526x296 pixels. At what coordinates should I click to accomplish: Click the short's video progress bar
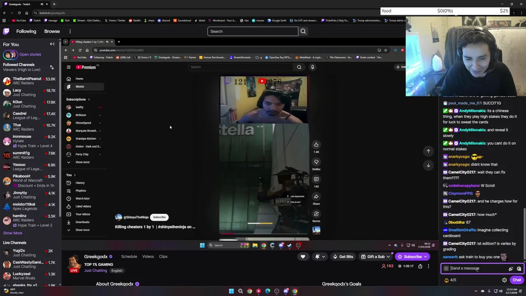point(264,234)
